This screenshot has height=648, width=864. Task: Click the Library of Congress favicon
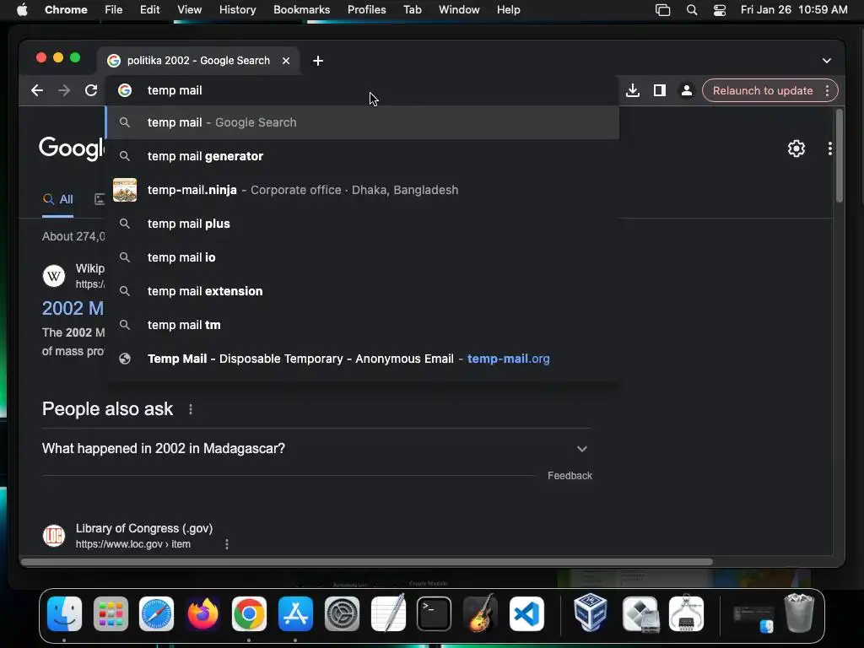click(x=54, y=536)
